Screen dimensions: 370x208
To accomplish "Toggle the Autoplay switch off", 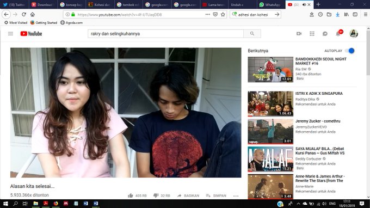I will 350,51.
